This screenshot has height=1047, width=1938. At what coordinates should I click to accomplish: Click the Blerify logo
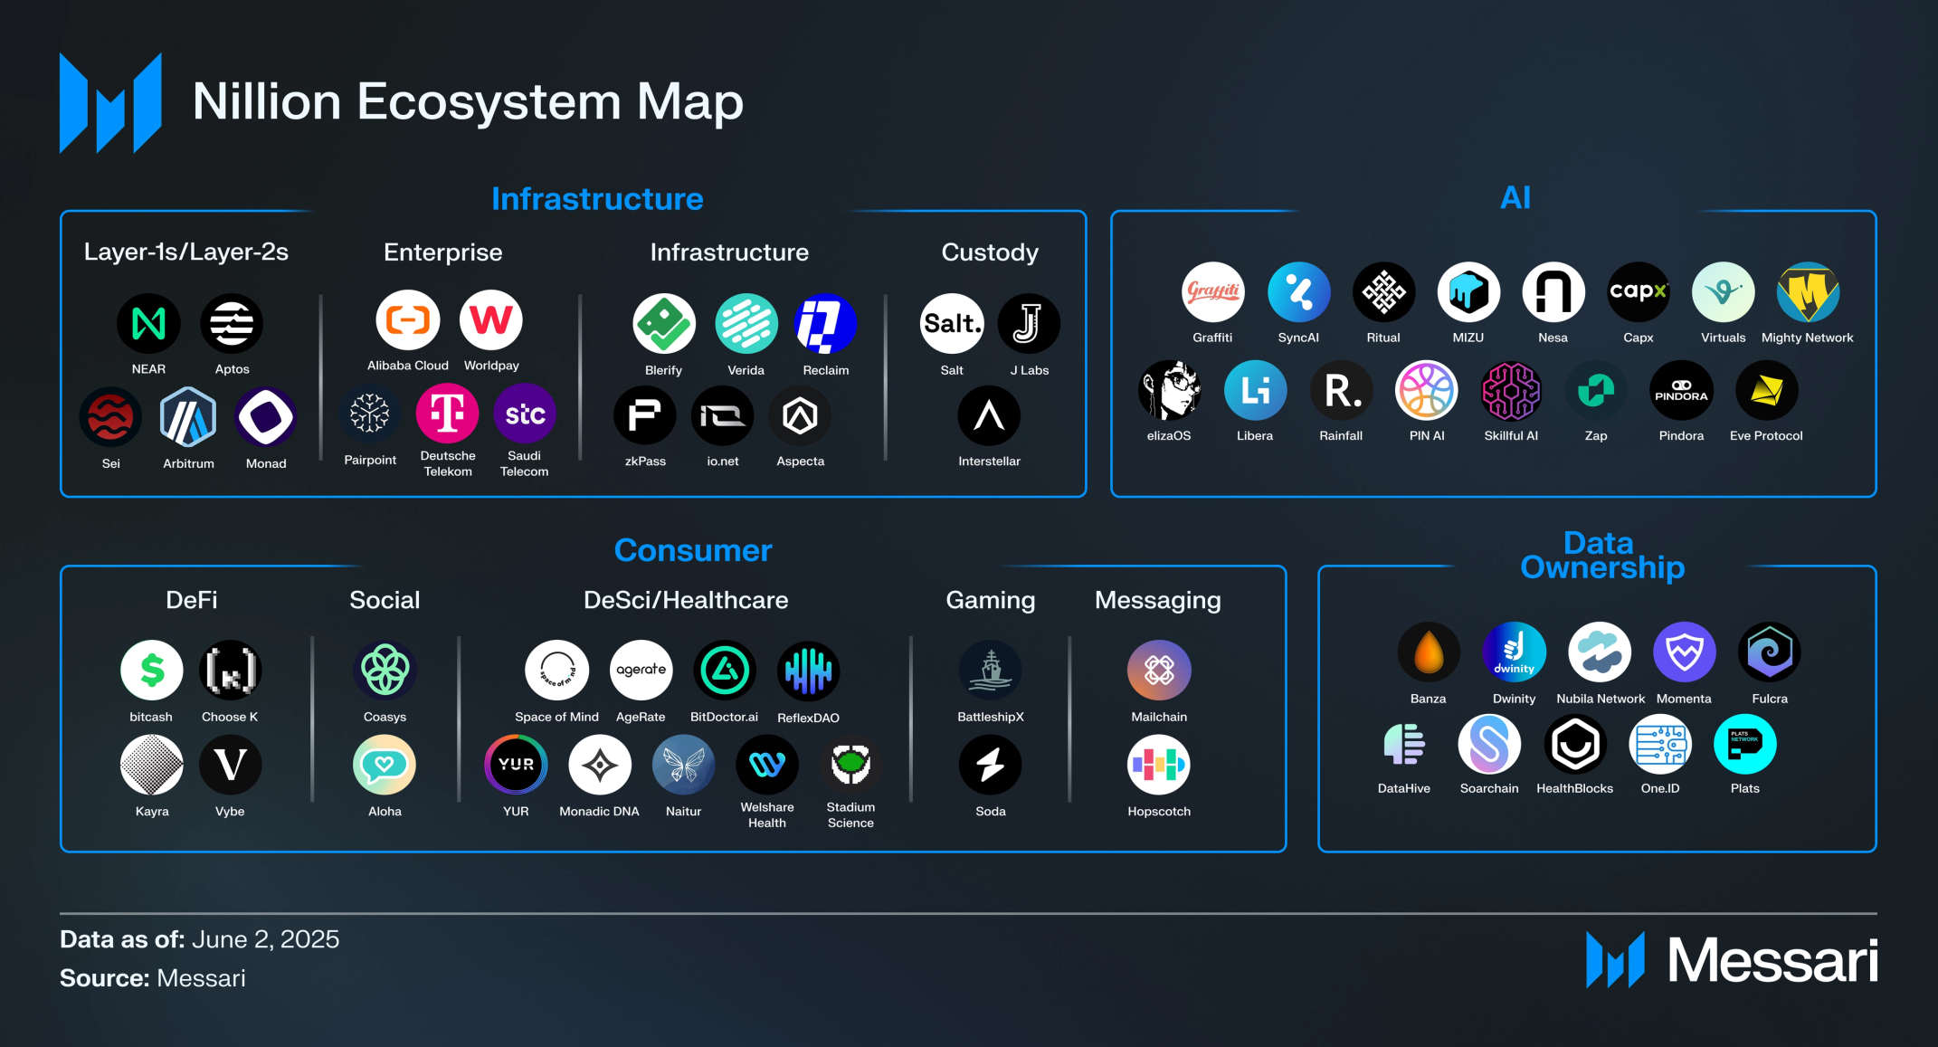coord(664,323)
